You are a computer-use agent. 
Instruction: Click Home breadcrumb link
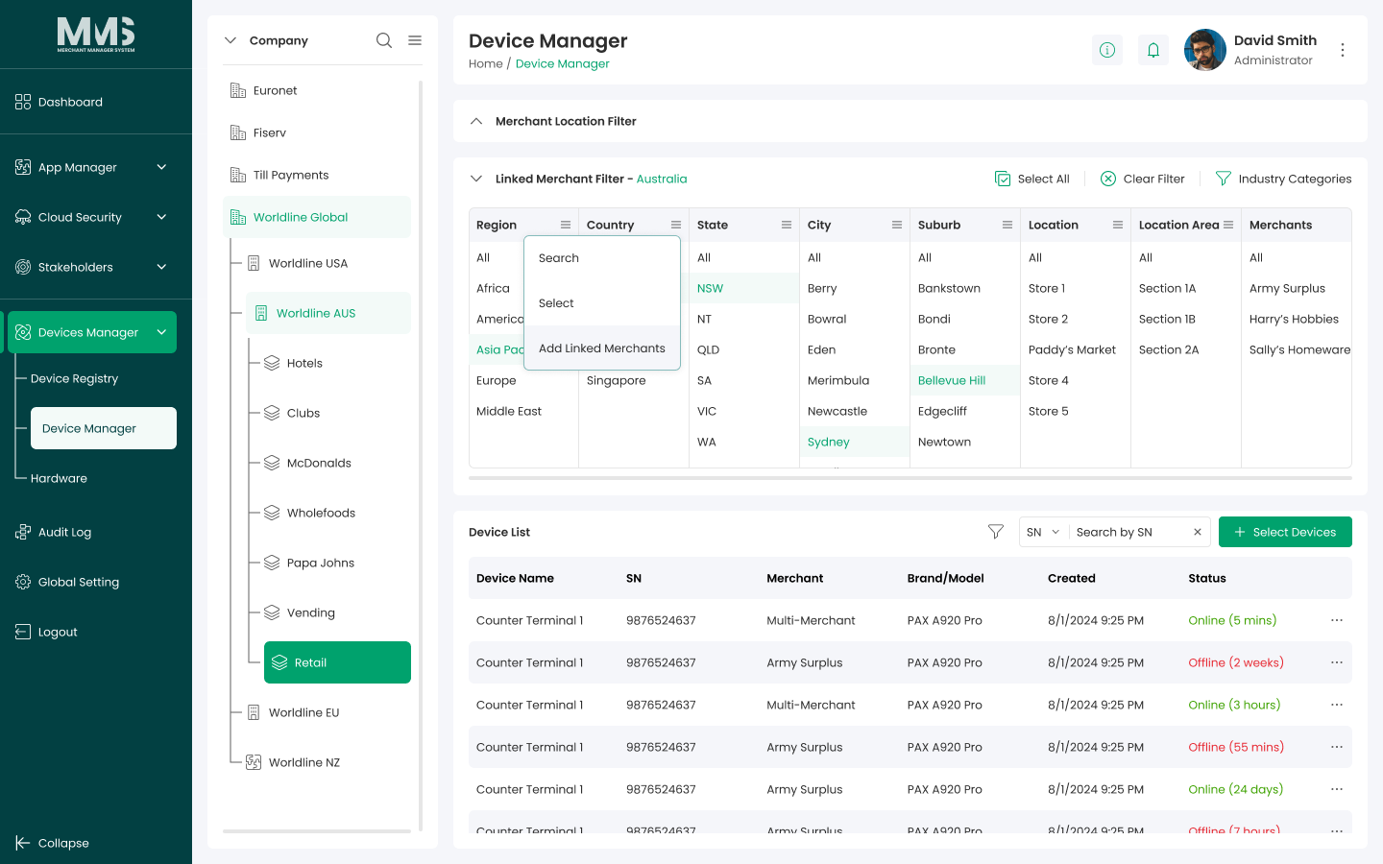click(485, 63)
